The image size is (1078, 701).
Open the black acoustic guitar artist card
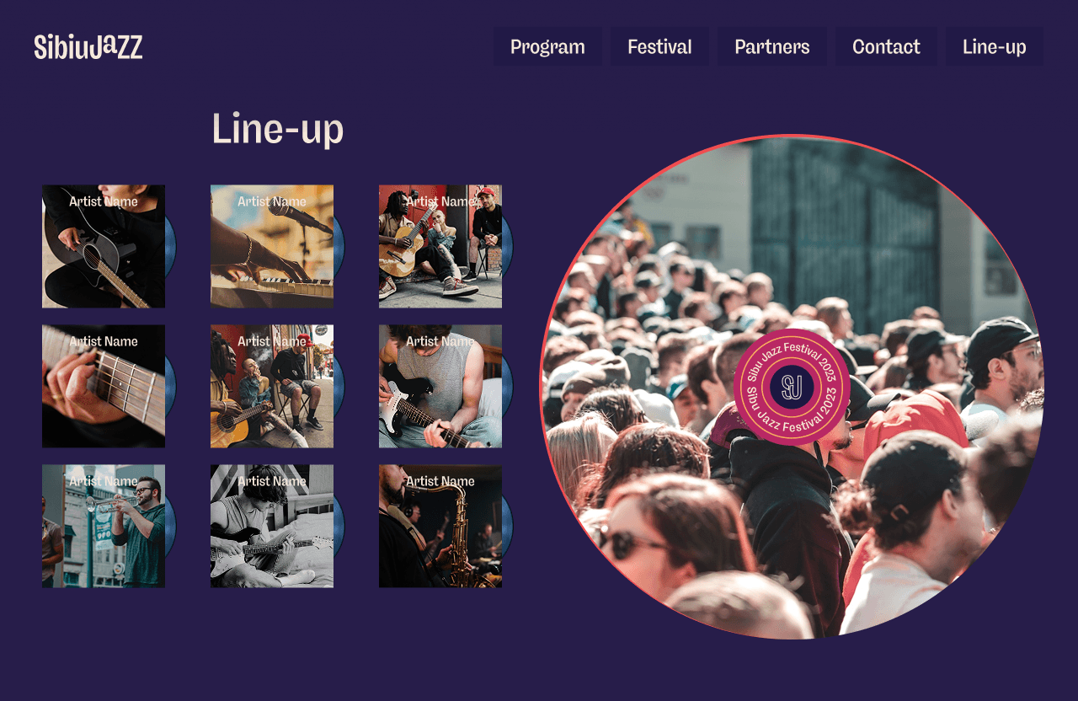click(x=104, y=246)
